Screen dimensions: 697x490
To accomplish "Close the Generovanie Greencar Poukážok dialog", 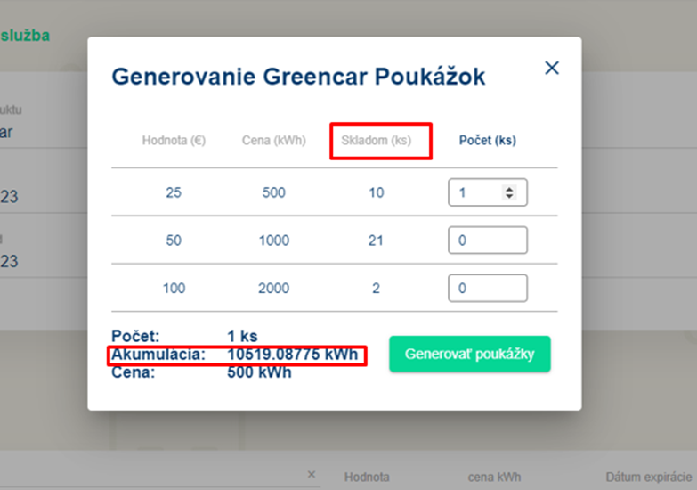I will [x=552, y=68].
